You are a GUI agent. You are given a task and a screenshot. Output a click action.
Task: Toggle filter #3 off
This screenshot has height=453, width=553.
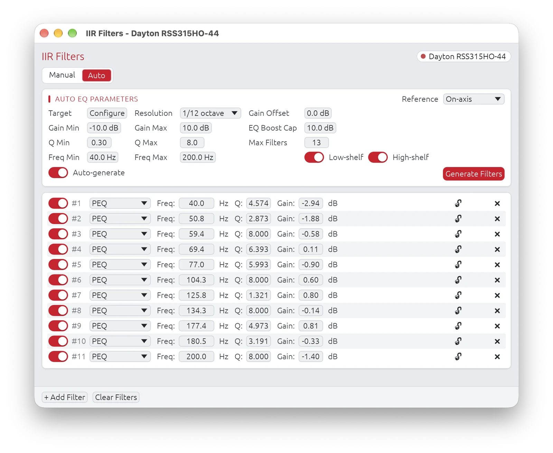pyautogui.click(x=58, y=234)
